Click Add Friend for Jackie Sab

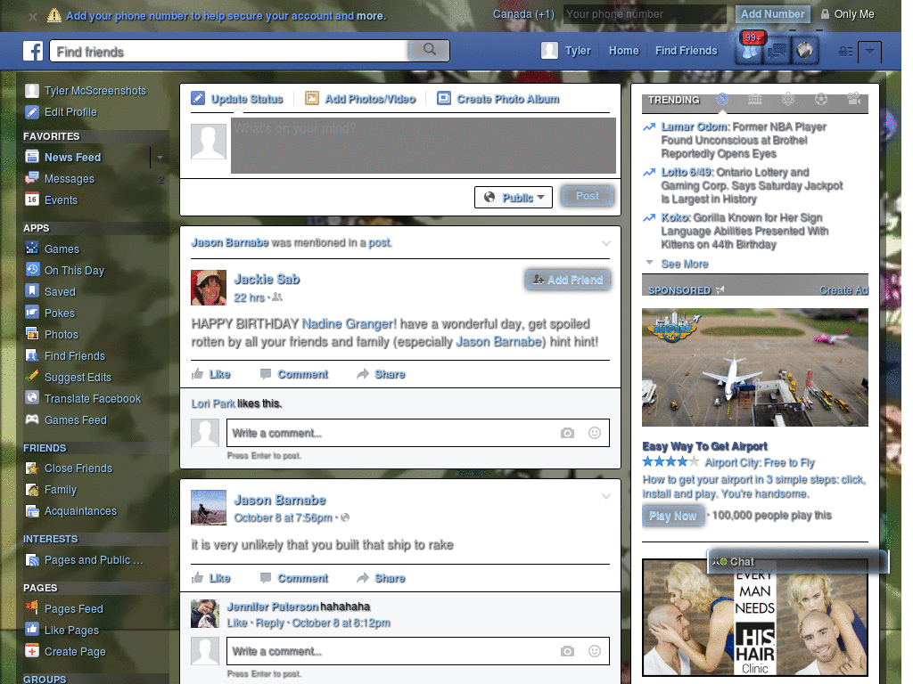pyautogui.click(x=568, y=280)
